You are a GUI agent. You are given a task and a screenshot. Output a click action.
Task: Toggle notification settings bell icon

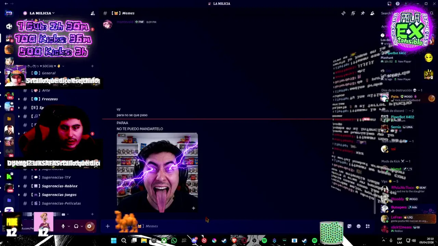353,13
